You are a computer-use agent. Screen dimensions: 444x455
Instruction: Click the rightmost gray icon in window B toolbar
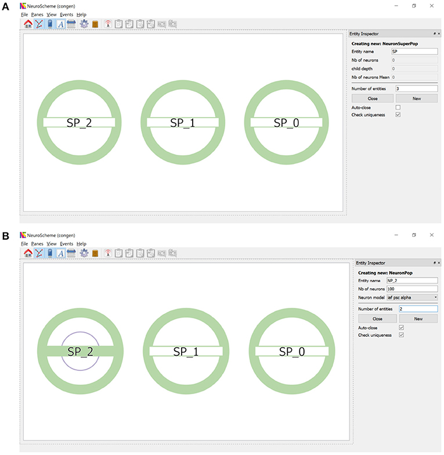[x=172, y=253]
